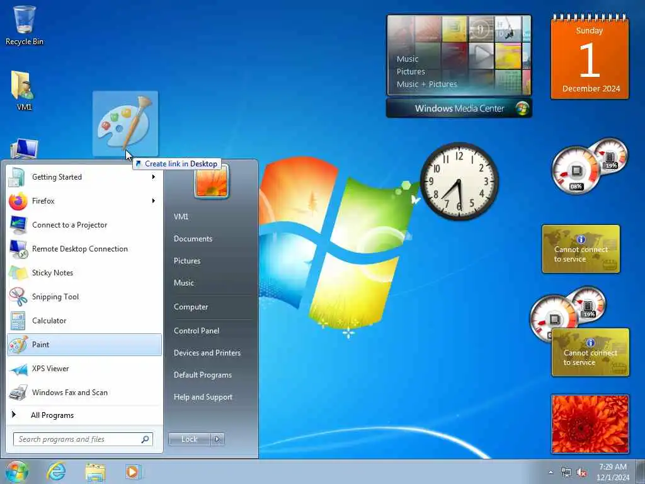Click the analog clock gadget
Image resolution: width=645 pixels, height=484 pixels.
[x=459, y=181]
